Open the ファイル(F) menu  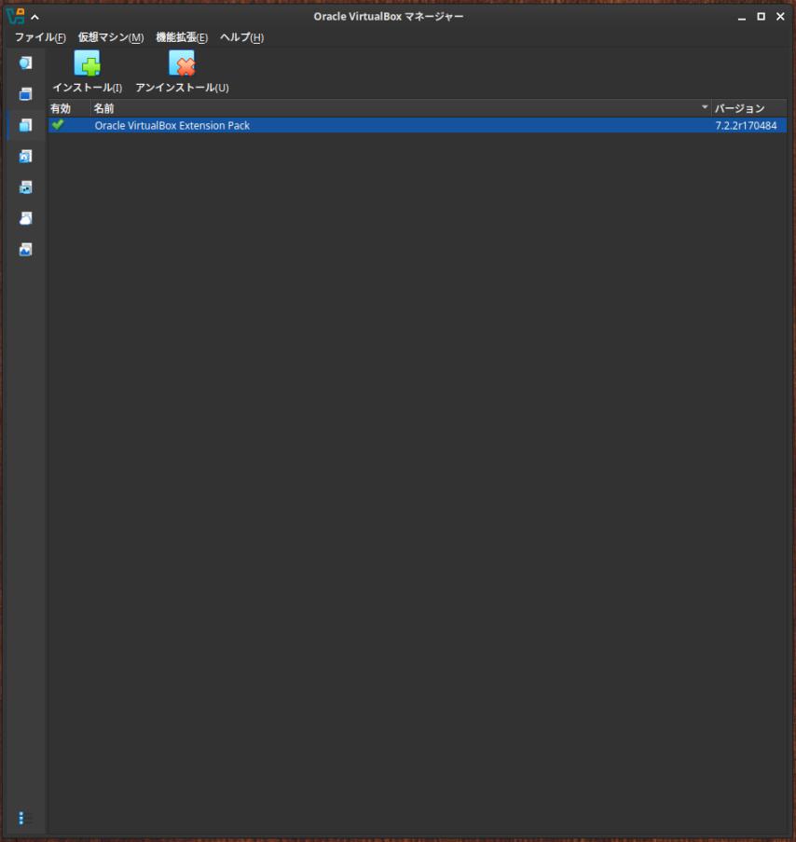(x=40, y=37)
